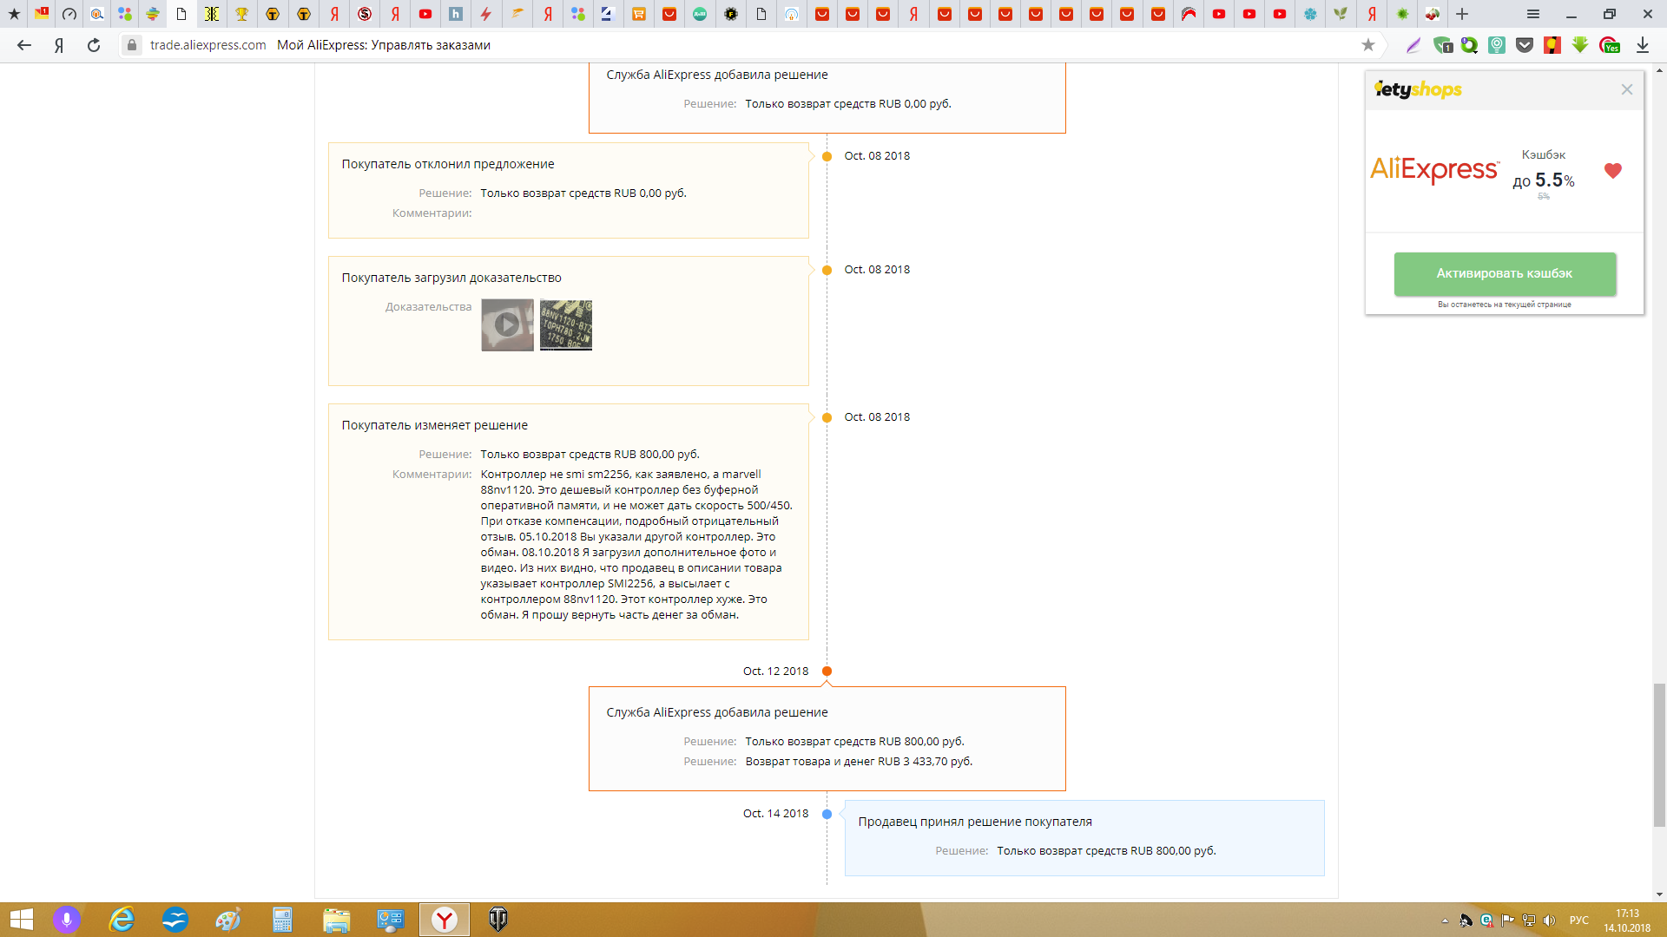
Task: Toggle keyboard language РУС in tray
Action: [1578, 921]
